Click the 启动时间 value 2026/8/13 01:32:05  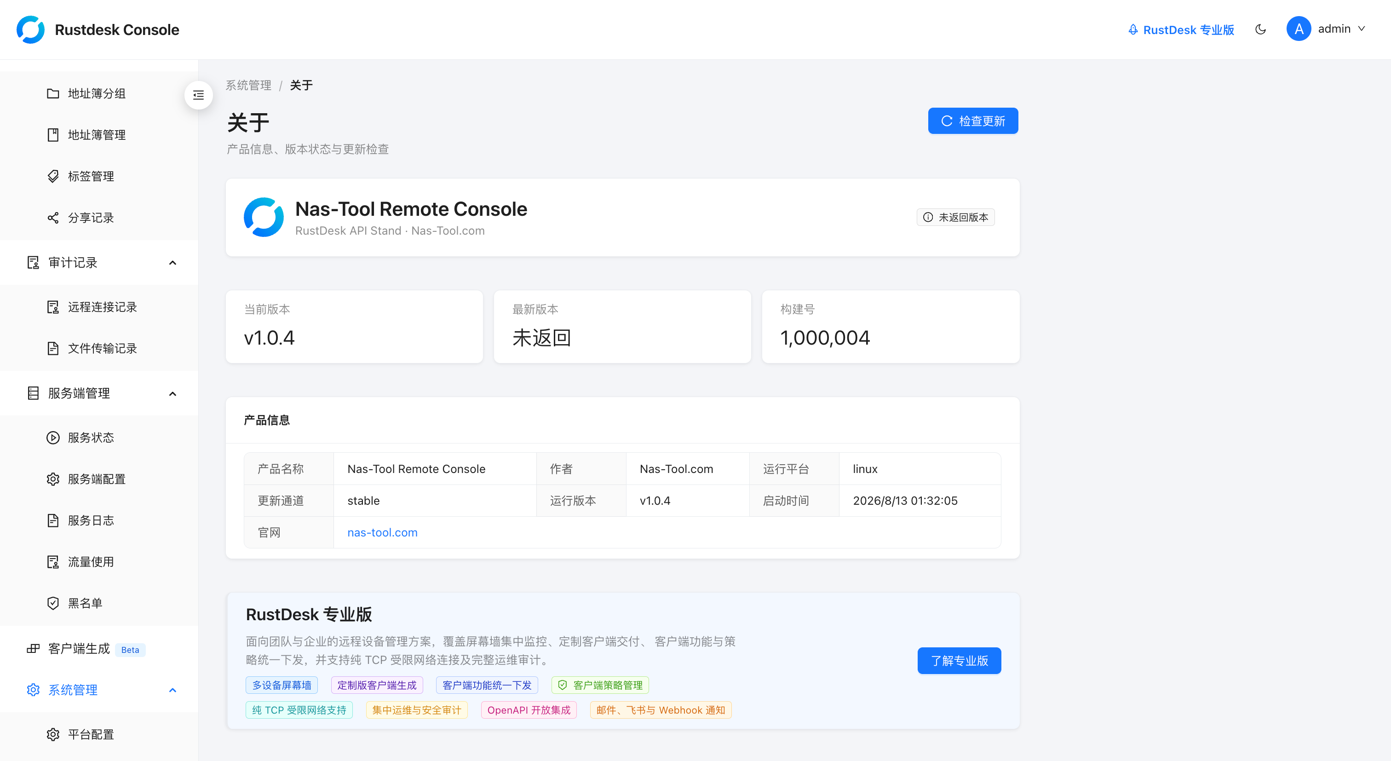pyautogui.click(x=905, y=501)
